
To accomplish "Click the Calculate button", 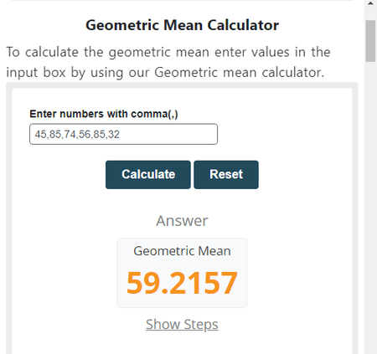I will tap(148, 175).
